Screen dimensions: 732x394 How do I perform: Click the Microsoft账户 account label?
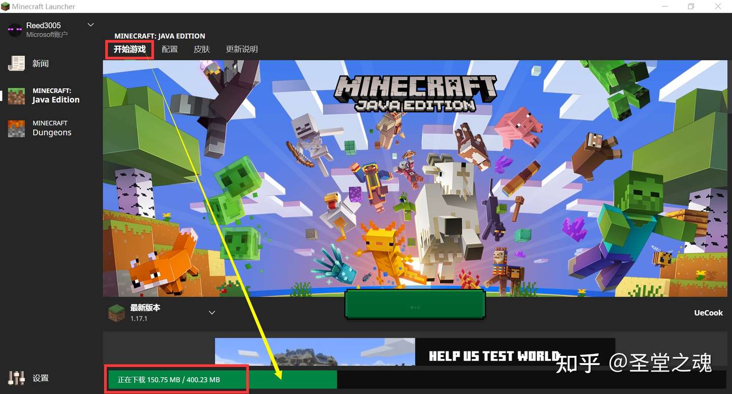(x=47, y=35)
